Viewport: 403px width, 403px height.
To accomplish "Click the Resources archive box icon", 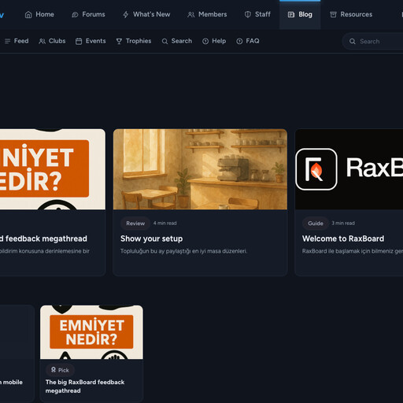I will point(333,14).
